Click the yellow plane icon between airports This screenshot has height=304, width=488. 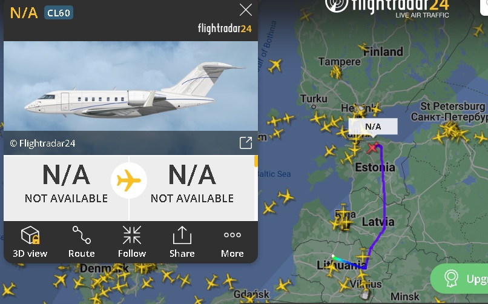coord(129,180)
